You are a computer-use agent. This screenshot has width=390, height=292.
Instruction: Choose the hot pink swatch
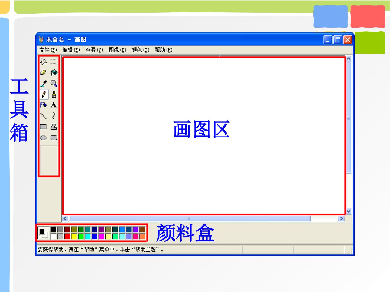pyautogui.click(x=136, y=236)
